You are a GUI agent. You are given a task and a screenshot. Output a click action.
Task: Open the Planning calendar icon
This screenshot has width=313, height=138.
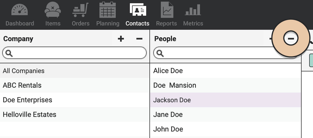(x=108, y=10)
